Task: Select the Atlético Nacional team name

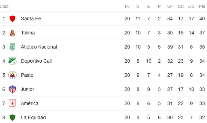Action: click(x=39, y=47)
